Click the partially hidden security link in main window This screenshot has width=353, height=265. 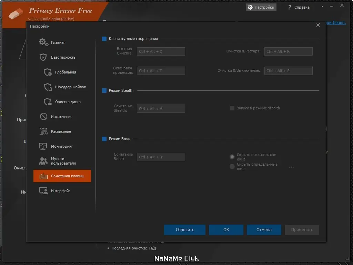coord(336,22)
